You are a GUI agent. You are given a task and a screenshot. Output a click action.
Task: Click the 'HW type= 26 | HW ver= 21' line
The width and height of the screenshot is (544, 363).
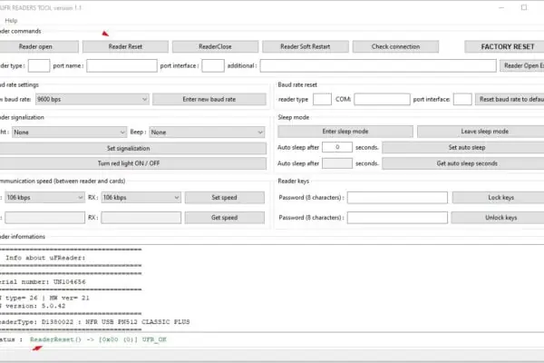click(x=44, y=298)
